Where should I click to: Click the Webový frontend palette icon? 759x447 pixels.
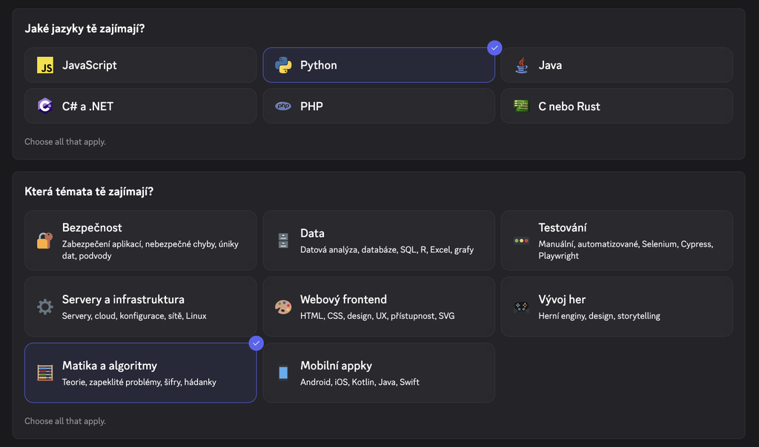pyautogui.click(x=283, y=306)
